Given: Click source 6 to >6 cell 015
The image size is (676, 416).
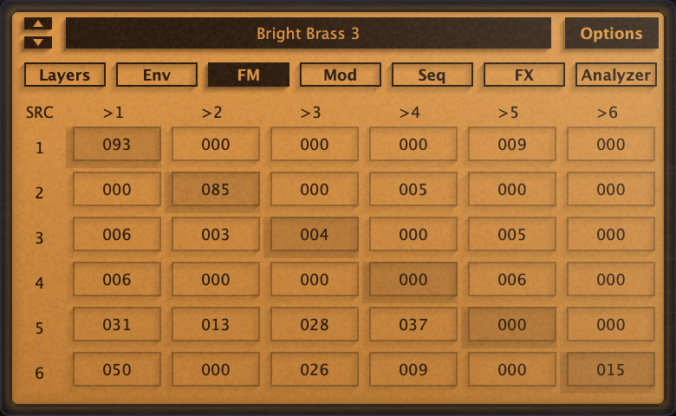Looking at the screenshot, I should pyautogui.click(x=610, y=369).
